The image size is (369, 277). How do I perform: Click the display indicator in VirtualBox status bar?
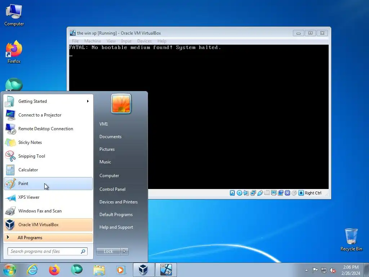click(x=274, y=193)
